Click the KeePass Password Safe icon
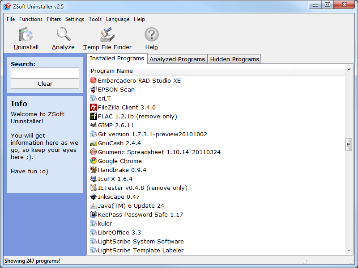Image resolution: width=358 pixels, height=268 pixels. tap(94, 214)
